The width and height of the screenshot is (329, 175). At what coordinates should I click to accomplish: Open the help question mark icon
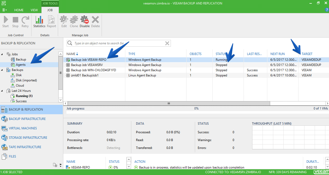coord(327,10)
